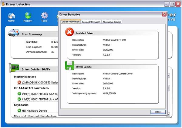Click the Close button in the dialog
The image size is (182, 128).
(158, 112)
